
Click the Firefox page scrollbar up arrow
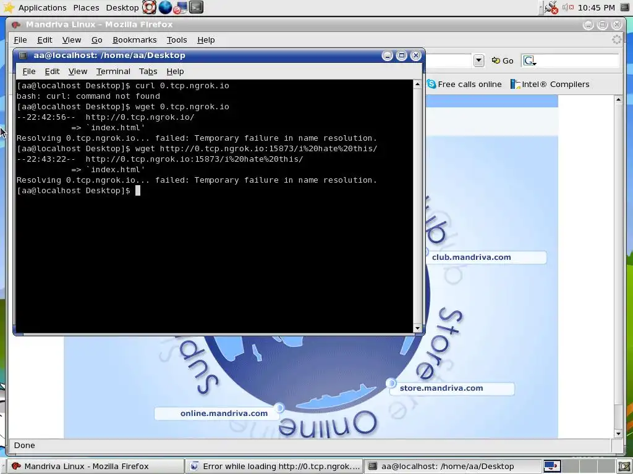click(618, 99)
